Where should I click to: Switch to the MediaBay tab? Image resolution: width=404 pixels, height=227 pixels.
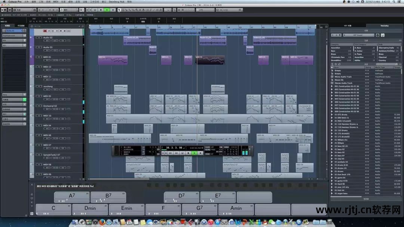pos(384,26)
